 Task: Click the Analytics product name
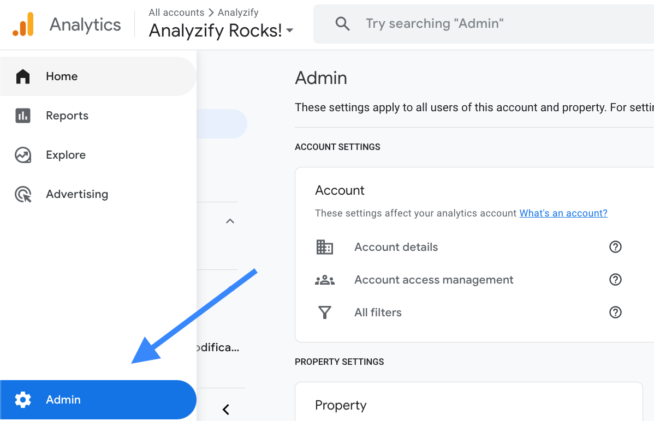pyautogui.click(x=85, y=25)
